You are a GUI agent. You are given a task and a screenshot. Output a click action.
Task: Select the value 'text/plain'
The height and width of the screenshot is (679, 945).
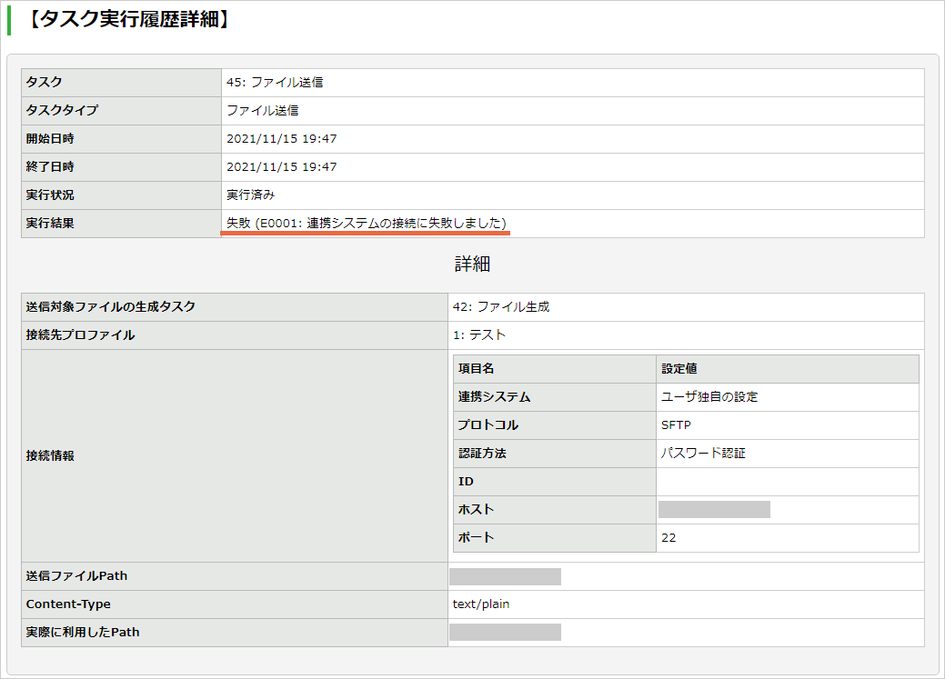(x=481, y=604)
